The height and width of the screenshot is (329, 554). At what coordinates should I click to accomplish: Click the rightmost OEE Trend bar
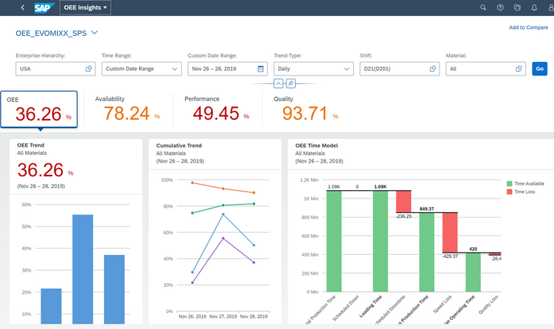click(x=114, y=289)
